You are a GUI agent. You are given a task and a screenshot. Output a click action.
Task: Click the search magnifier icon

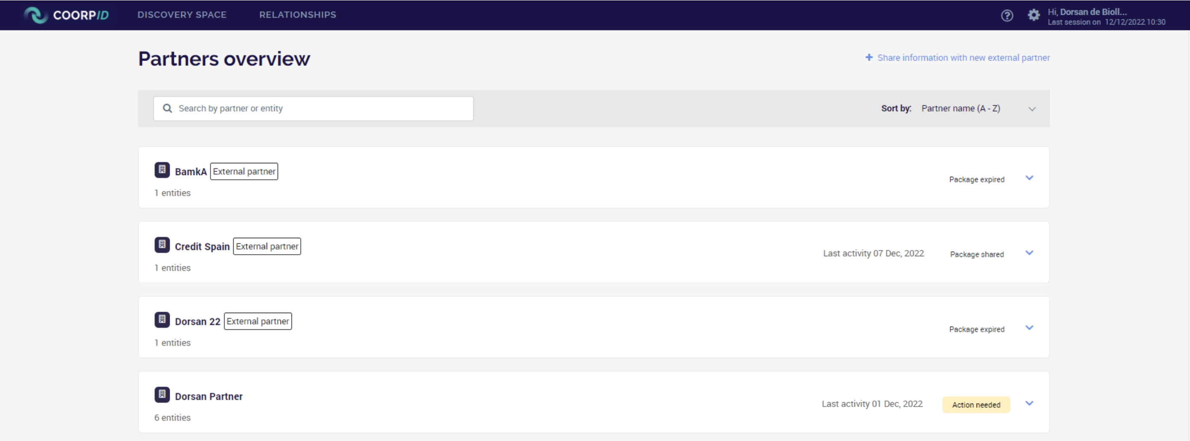[167, 109]
